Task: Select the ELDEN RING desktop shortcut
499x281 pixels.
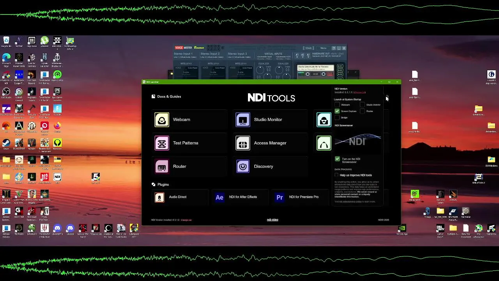Action: (44, 196)
